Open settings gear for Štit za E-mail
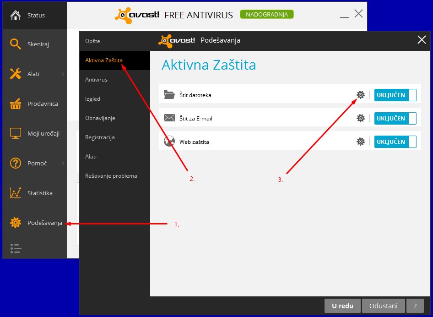The width and height of the screenshot is (433, 317). (361, 118)
